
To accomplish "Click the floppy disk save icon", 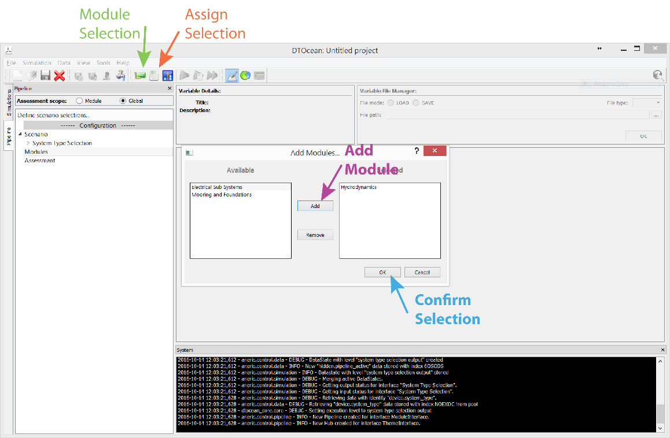I will 45,75.
